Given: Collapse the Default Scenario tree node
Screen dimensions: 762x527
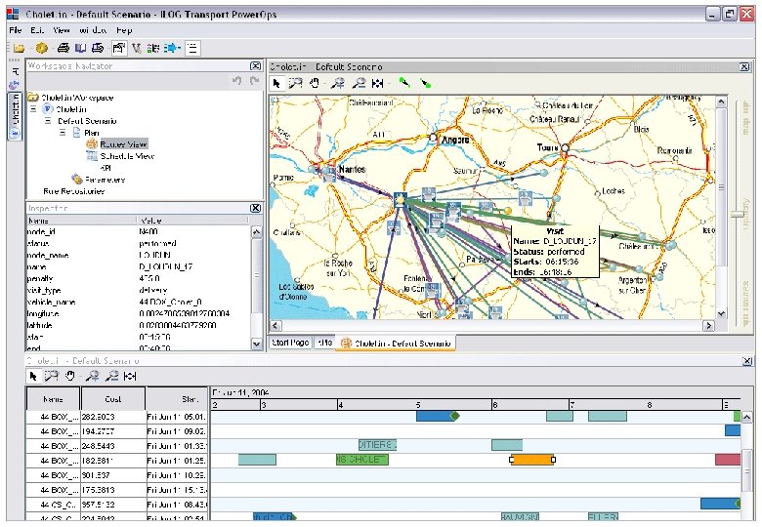Looking at the screenshot, I should [x=48, y=121].
